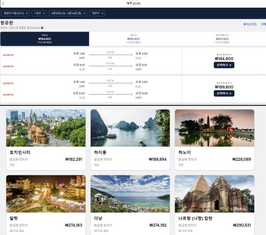Click the 오전 8:10 CJU departure time
This screenshot has width=266, height=235.
coord(79,65)
